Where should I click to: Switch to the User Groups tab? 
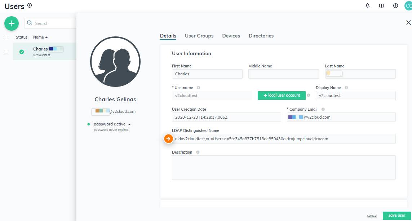(199, 36)
